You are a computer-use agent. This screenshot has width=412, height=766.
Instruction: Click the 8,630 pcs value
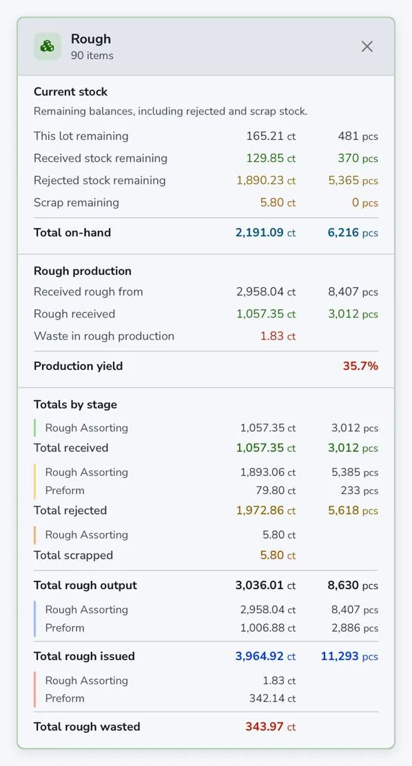pyautogui.click(x=353, y=586)
